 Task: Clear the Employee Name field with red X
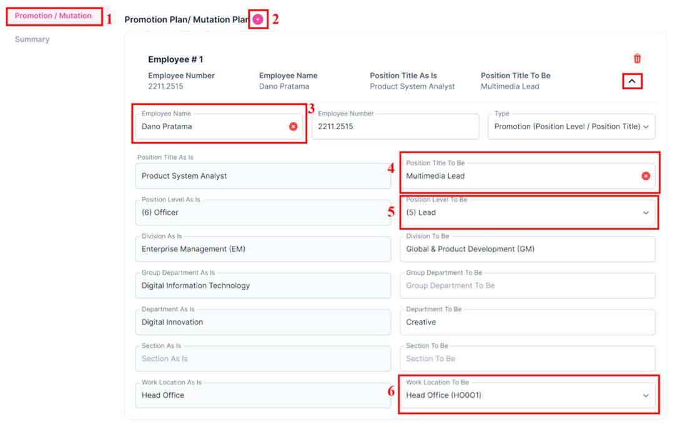coord(293,127)
